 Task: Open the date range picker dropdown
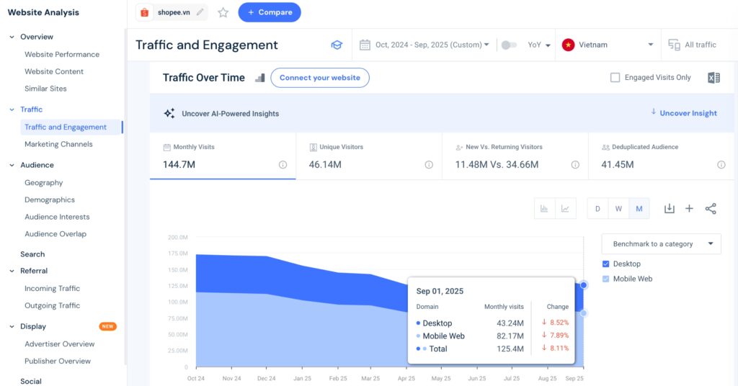pos(424,45)
